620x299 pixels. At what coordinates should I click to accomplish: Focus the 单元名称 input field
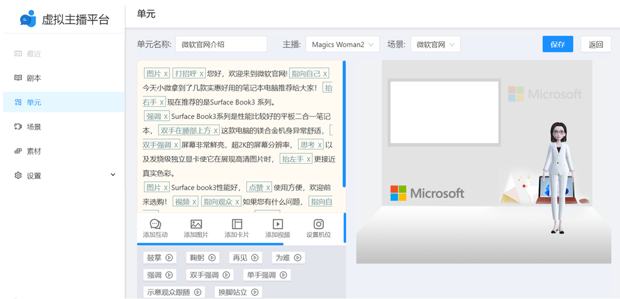pos(221,44)
